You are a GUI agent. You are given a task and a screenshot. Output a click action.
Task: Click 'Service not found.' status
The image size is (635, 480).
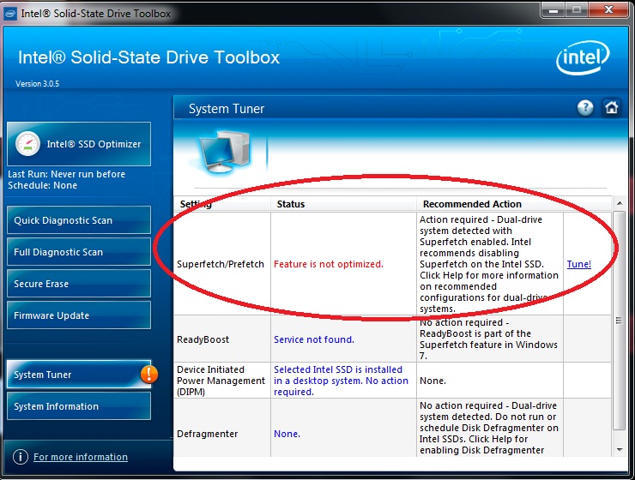(x=314, y=339)
